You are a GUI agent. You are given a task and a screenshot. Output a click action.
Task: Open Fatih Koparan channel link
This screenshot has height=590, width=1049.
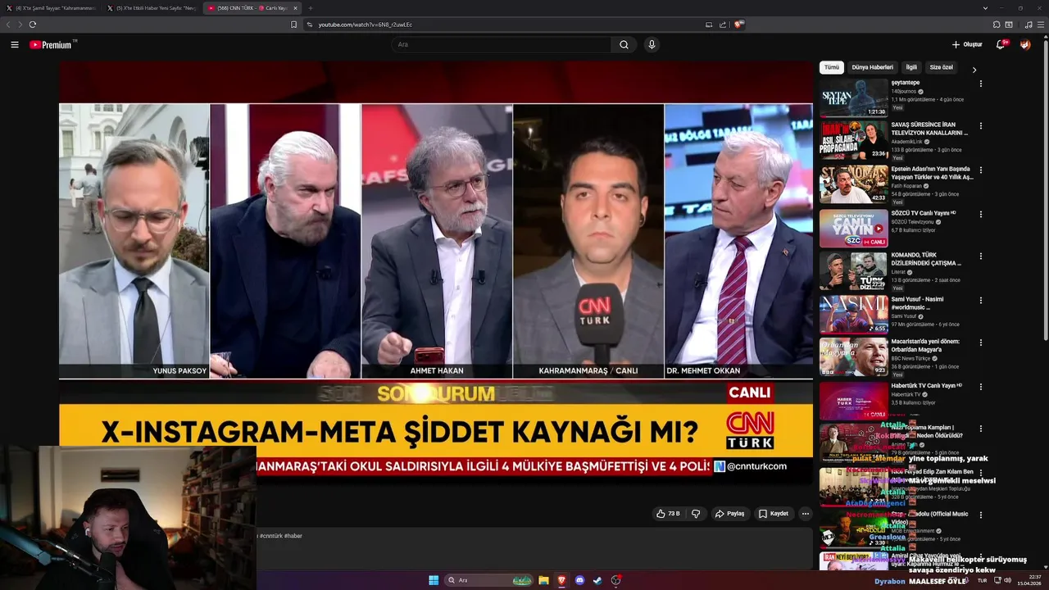click(x=906, y=185)
